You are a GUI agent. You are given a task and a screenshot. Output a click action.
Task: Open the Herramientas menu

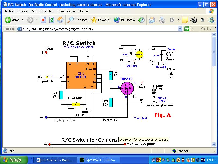[x=66, y=11]
